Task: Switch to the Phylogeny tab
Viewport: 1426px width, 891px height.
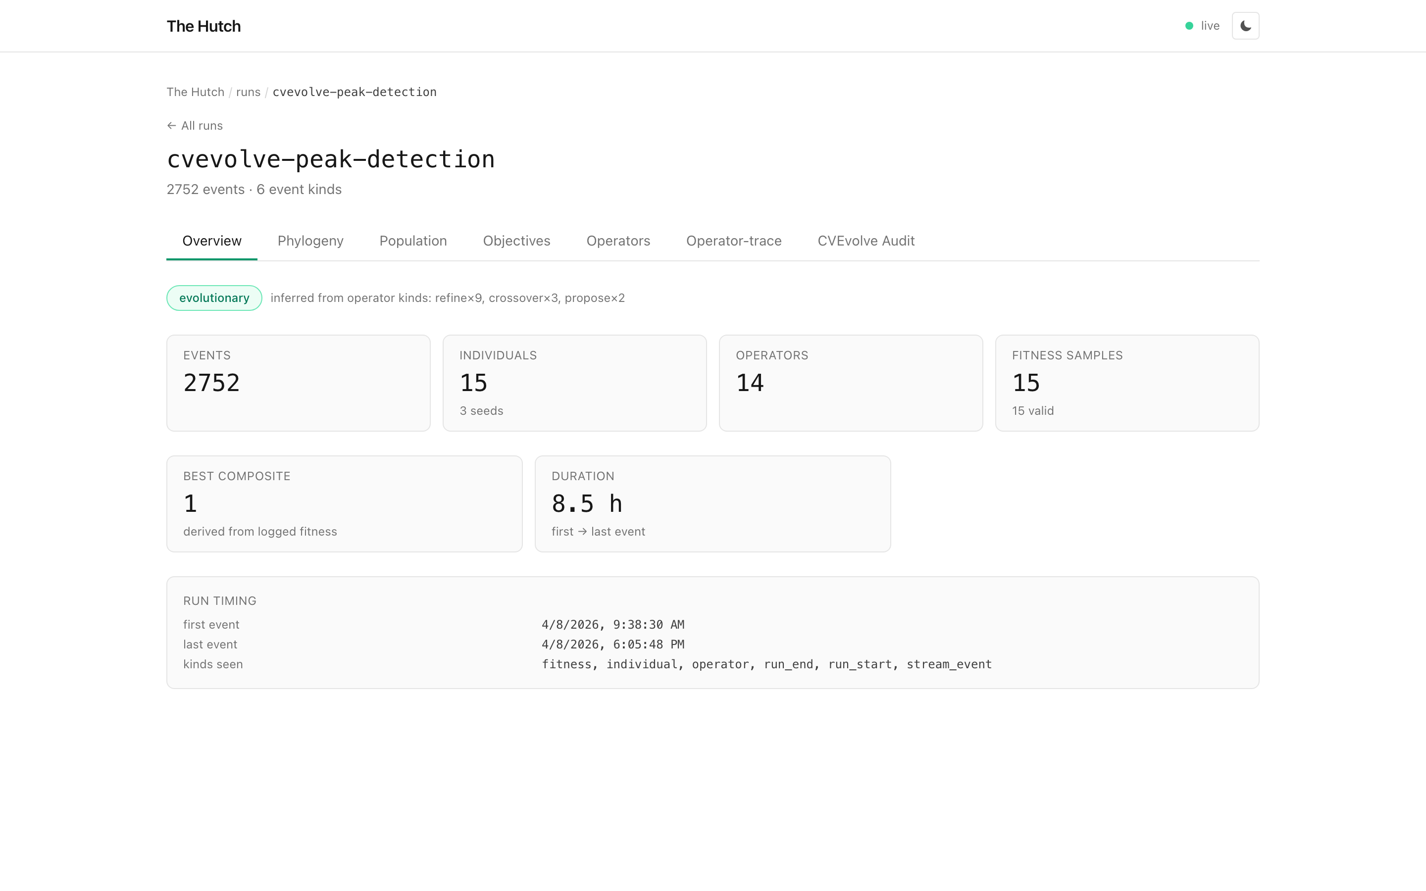Action: 310,241
